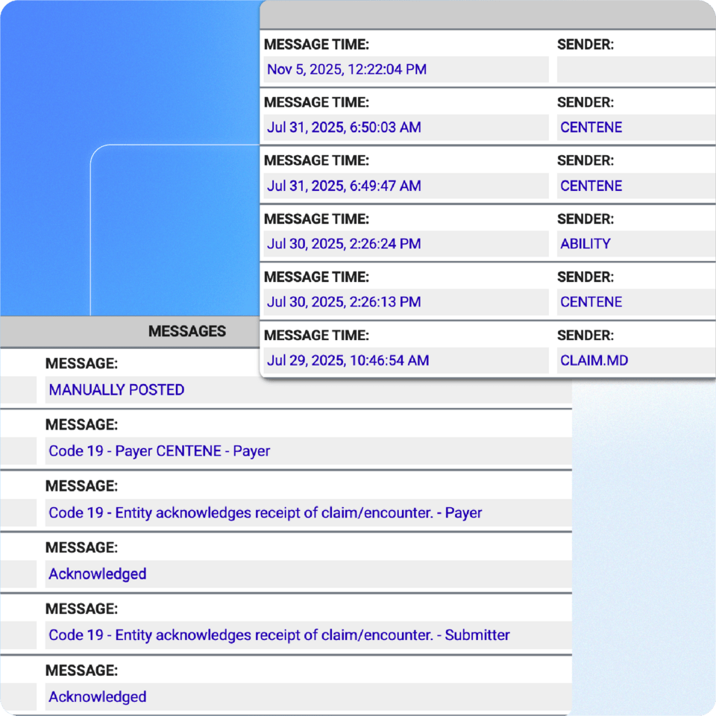Click the gray title bar above the message times
The width and height of the screenshot is (716, 716).
(x=485, y=15)
